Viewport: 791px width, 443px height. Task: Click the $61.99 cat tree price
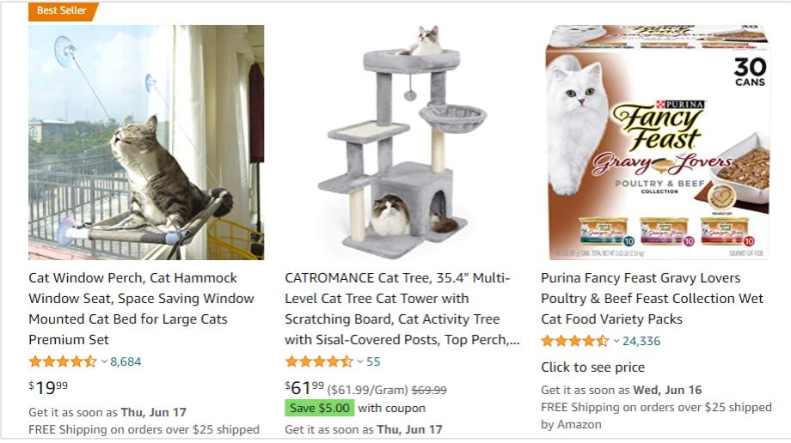point(304,387)
